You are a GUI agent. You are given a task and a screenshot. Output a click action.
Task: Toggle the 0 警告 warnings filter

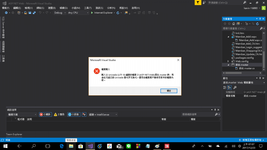59,115
